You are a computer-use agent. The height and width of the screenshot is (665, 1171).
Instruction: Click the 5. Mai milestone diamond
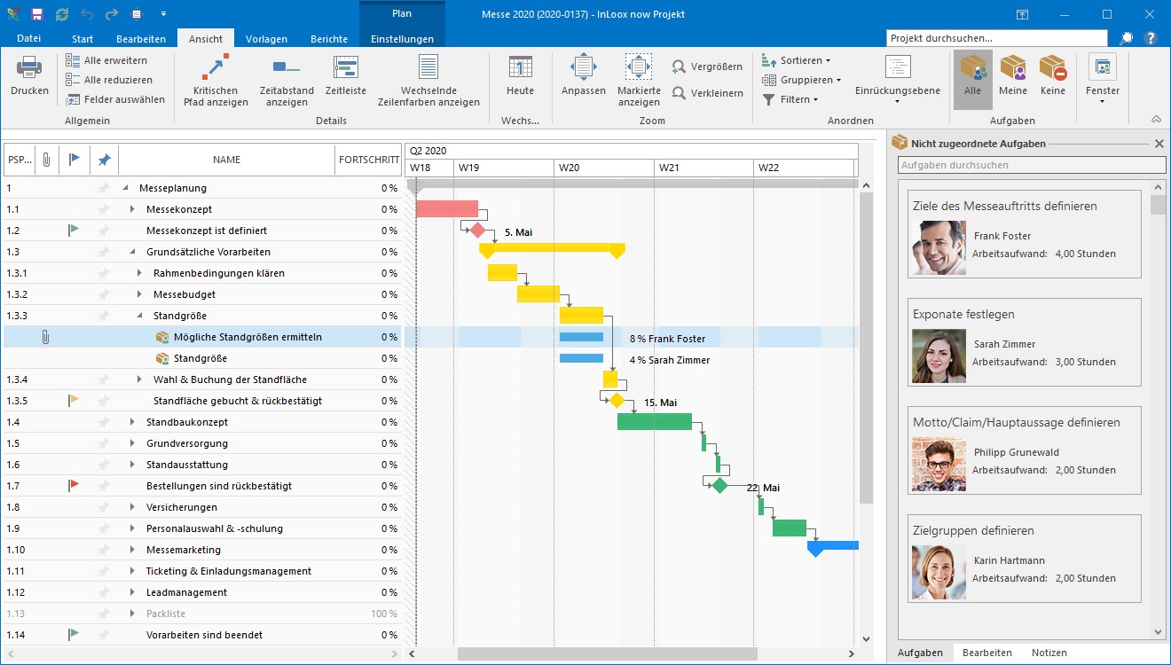[477, 231]
